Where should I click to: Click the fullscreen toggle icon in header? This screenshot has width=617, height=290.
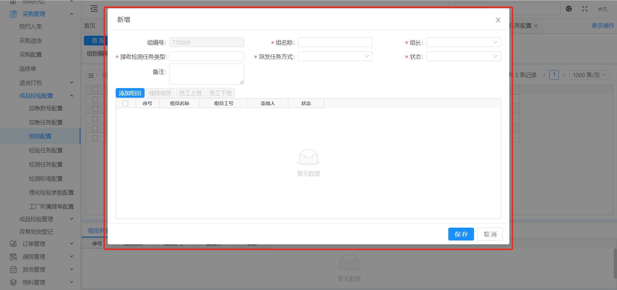click(585, 9)
